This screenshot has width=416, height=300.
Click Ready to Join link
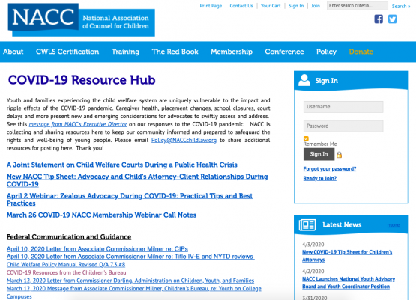[x=320, y=178]
